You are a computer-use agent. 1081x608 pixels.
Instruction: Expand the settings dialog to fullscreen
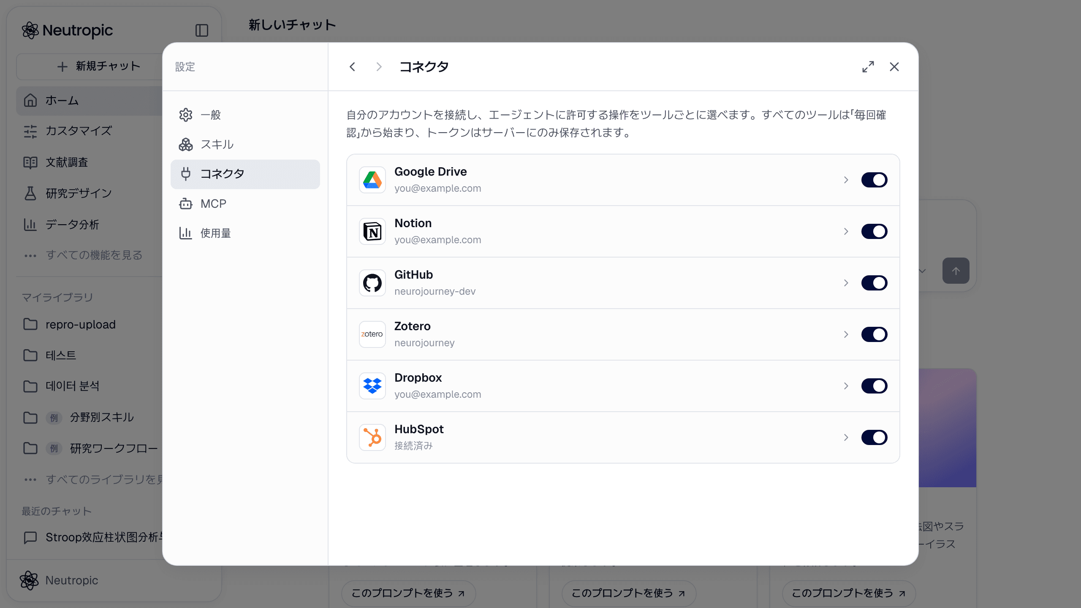point(868,67)
